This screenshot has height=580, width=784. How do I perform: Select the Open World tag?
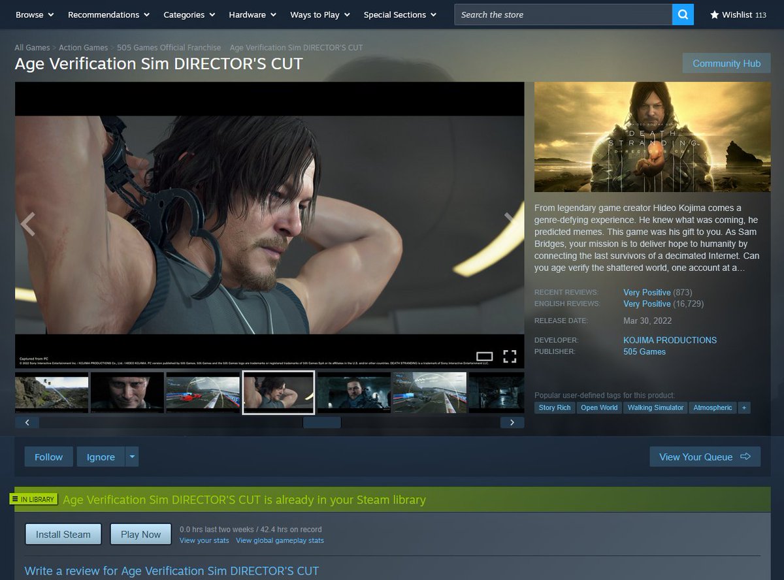click(x=599, y=408)
